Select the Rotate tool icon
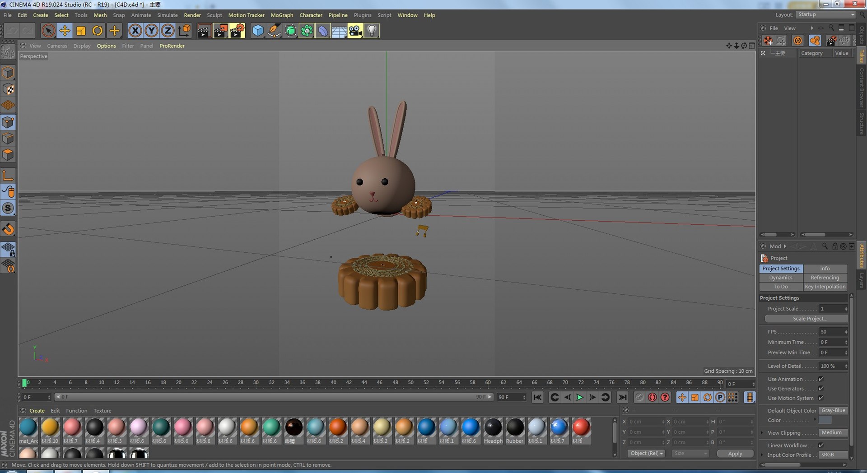 pos(97,31)
